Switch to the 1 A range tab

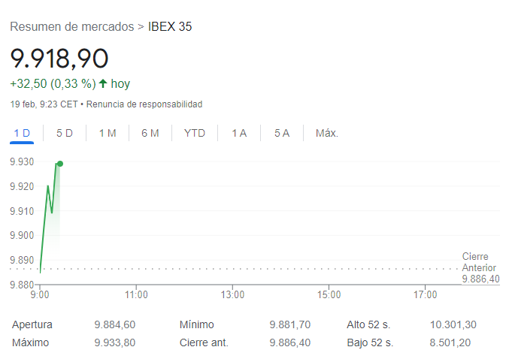[x=239, y=133]
